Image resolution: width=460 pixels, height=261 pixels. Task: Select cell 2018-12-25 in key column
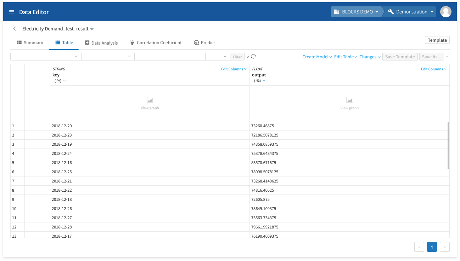tap(150, 172)
